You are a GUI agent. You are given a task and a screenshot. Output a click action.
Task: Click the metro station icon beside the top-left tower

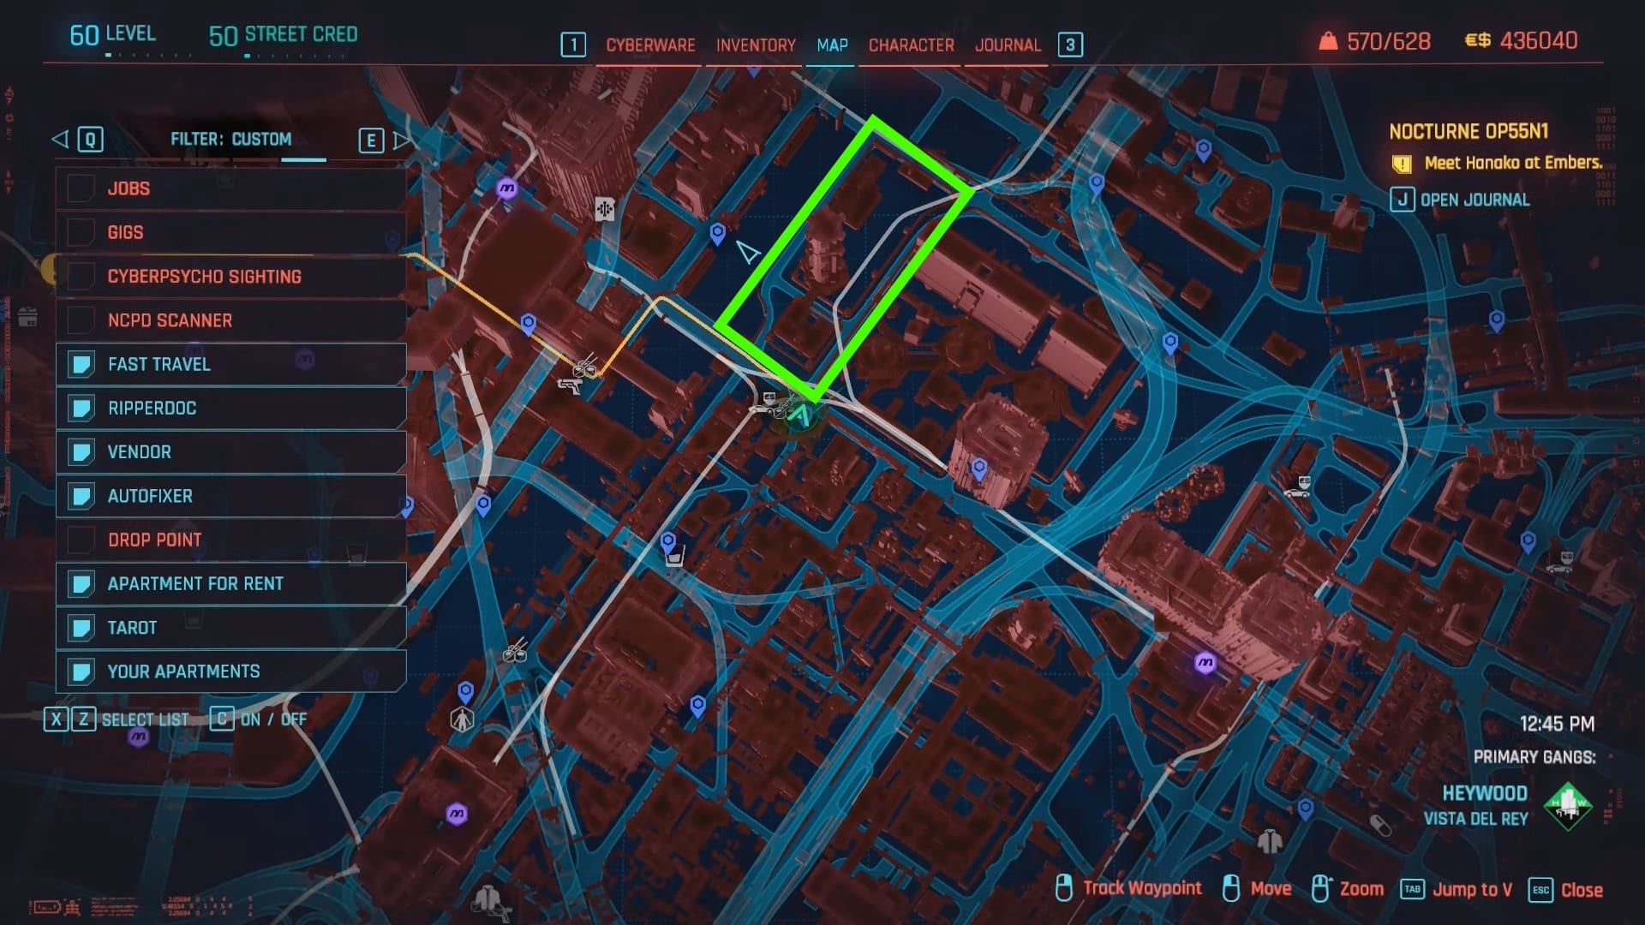tap(507, 188)
